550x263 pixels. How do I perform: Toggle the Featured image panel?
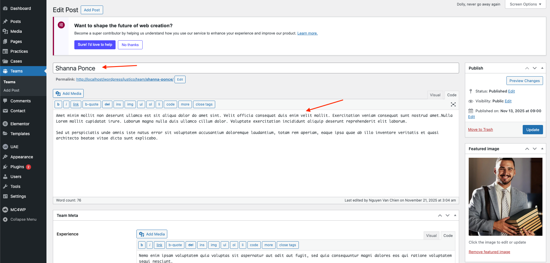[542, 149]
